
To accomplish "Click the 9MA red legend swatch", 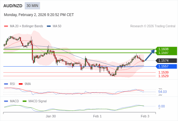I will tap(21, 84).
